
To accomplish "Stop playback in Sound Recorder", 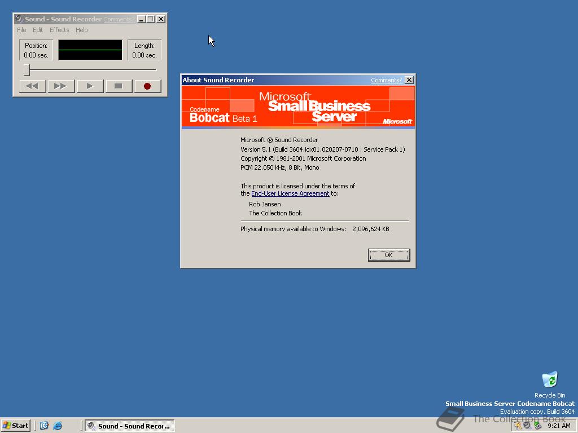I will point(119,86).
